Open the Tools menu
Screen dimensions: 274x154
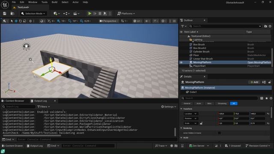point(45,2)
